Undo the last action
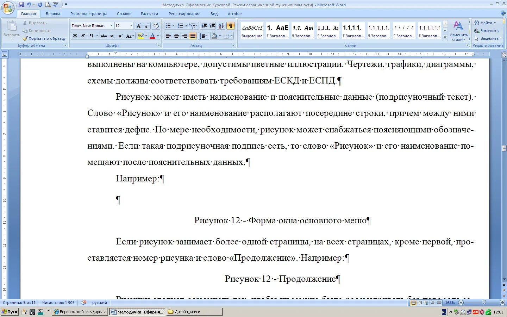507x317 pixels. [29, 5]
